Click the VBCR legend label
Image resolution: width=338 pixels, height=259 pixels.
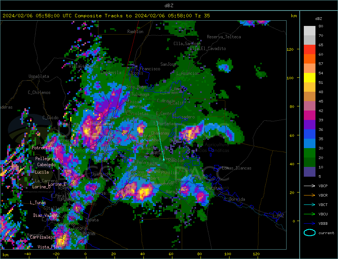coord(323,195)
